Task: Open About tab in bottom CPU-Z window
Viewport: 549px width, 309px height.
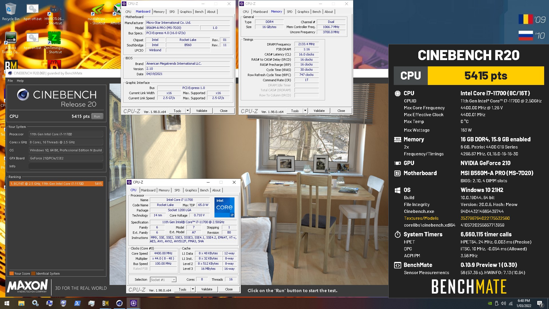Action: 216,190
